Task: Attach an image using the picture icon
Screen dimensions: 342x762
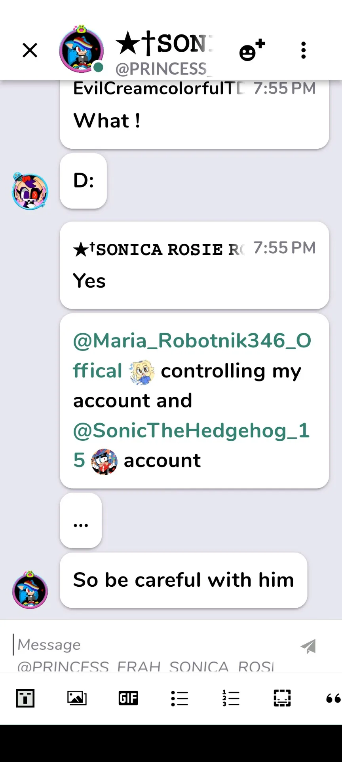Action: 77,698
